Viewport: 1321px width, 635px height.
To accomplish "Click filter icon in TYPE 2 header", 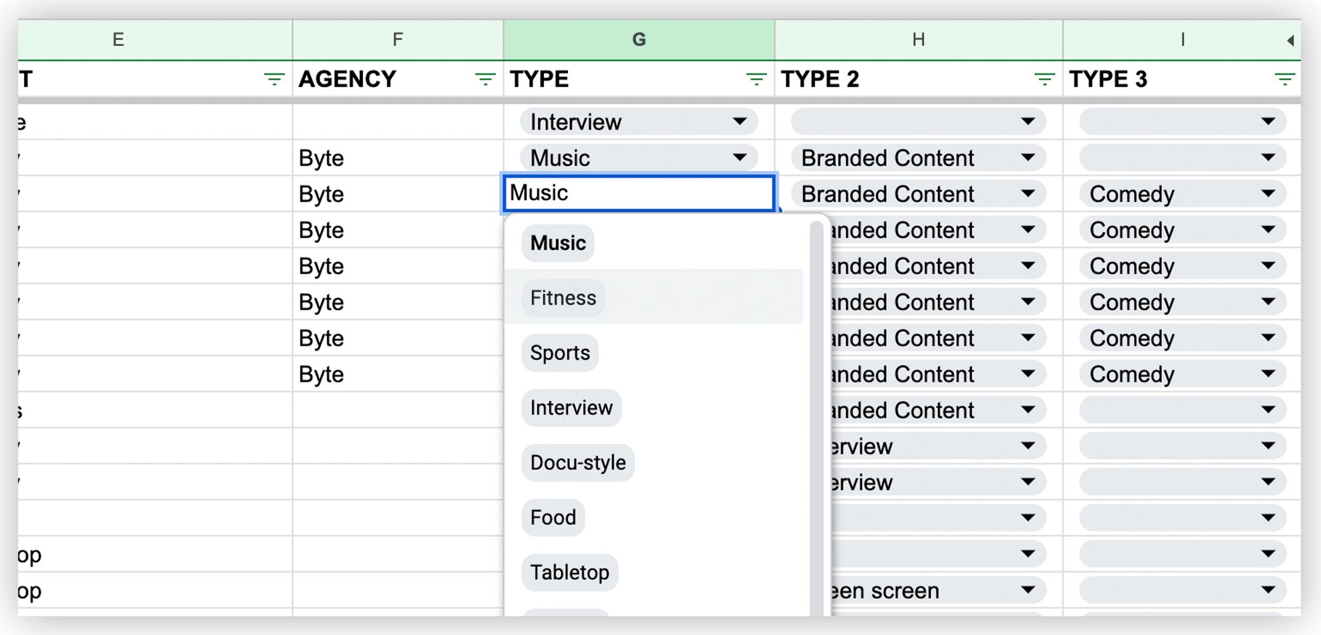I will pos(1044,80).
